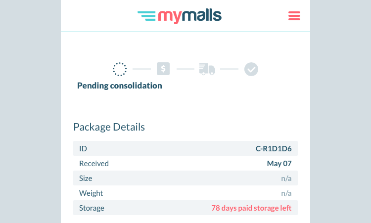Click the Received row label
The height and width of the screenshot is (223, 371).
tap(94, 163)
